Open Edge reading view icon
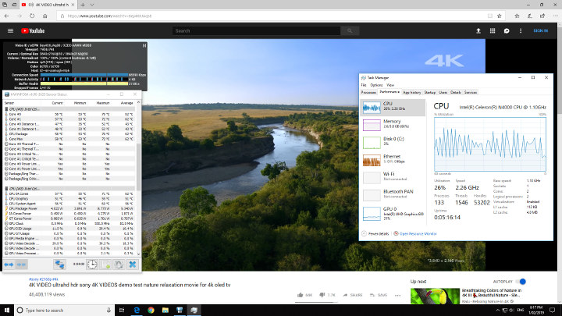 coord(489,16)
